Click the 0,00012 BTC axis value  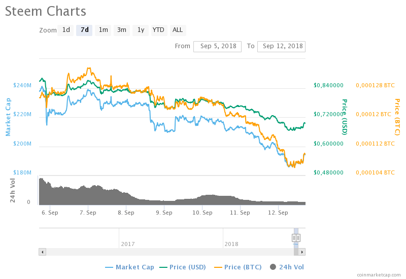pyautogui.click(x=374, y=115)
